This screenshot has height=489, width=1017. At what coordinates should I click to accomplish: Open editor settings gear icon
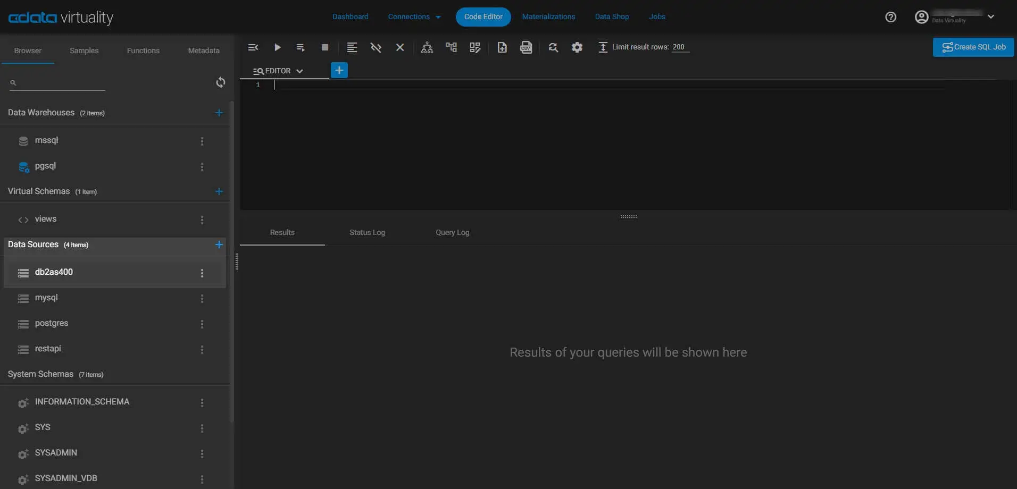point(577,47)
